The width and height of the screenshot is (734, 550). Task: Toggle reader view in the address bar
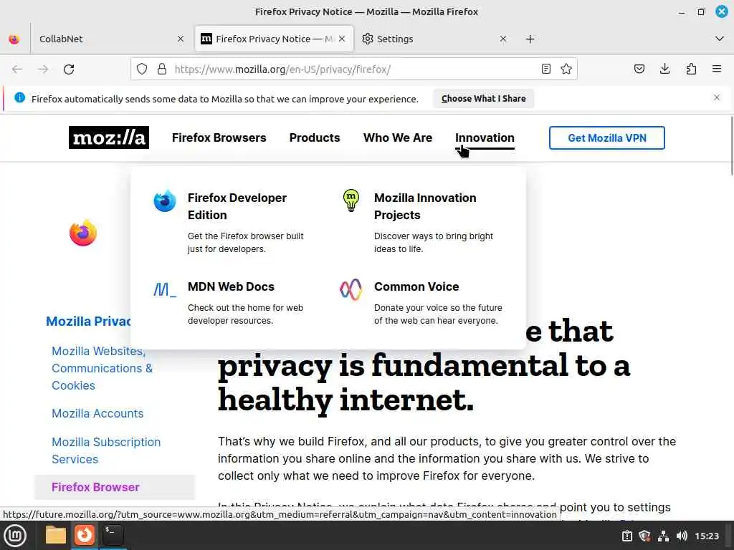tap(545, 69)
